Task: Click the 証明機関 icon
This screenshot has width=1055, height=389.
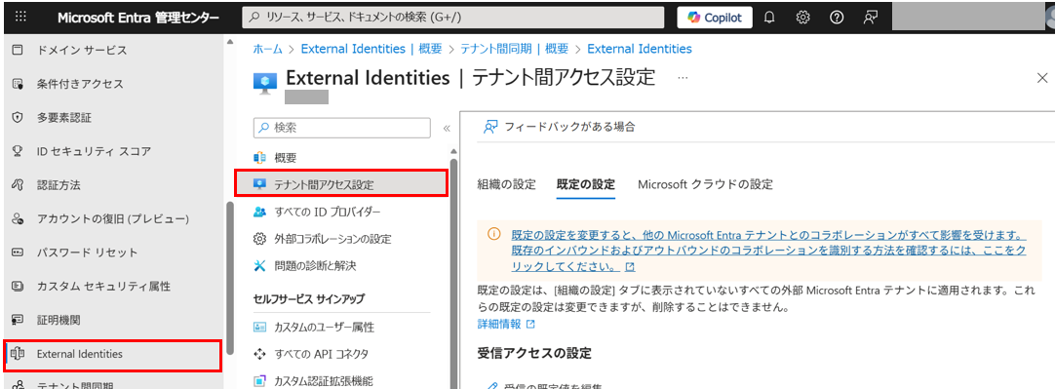Action: tap(19, 320)
